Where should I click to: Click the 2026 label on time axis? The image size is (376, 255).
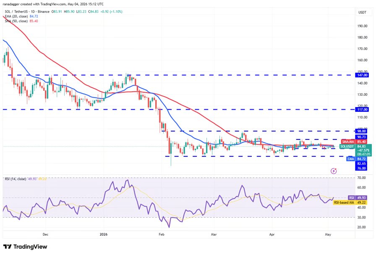[104, 234]
